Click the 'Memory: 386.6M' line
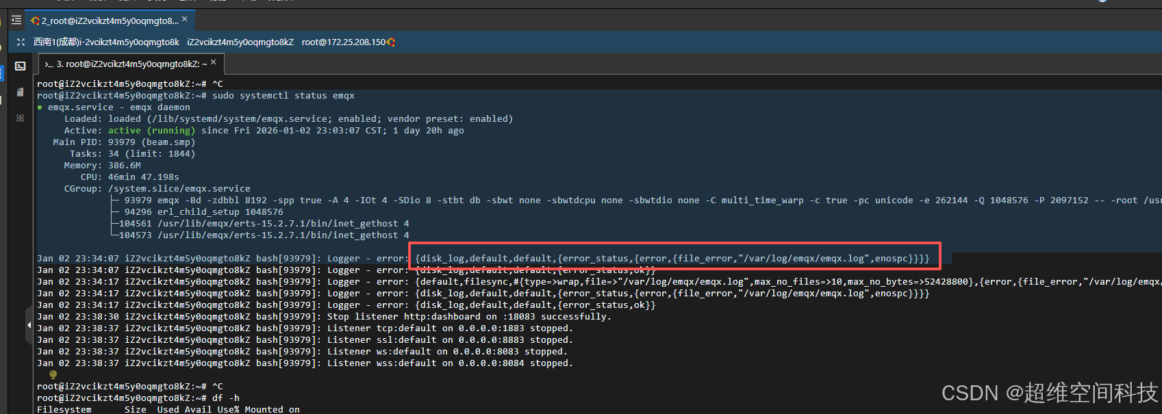The image size is (1162, 414). 103,165
